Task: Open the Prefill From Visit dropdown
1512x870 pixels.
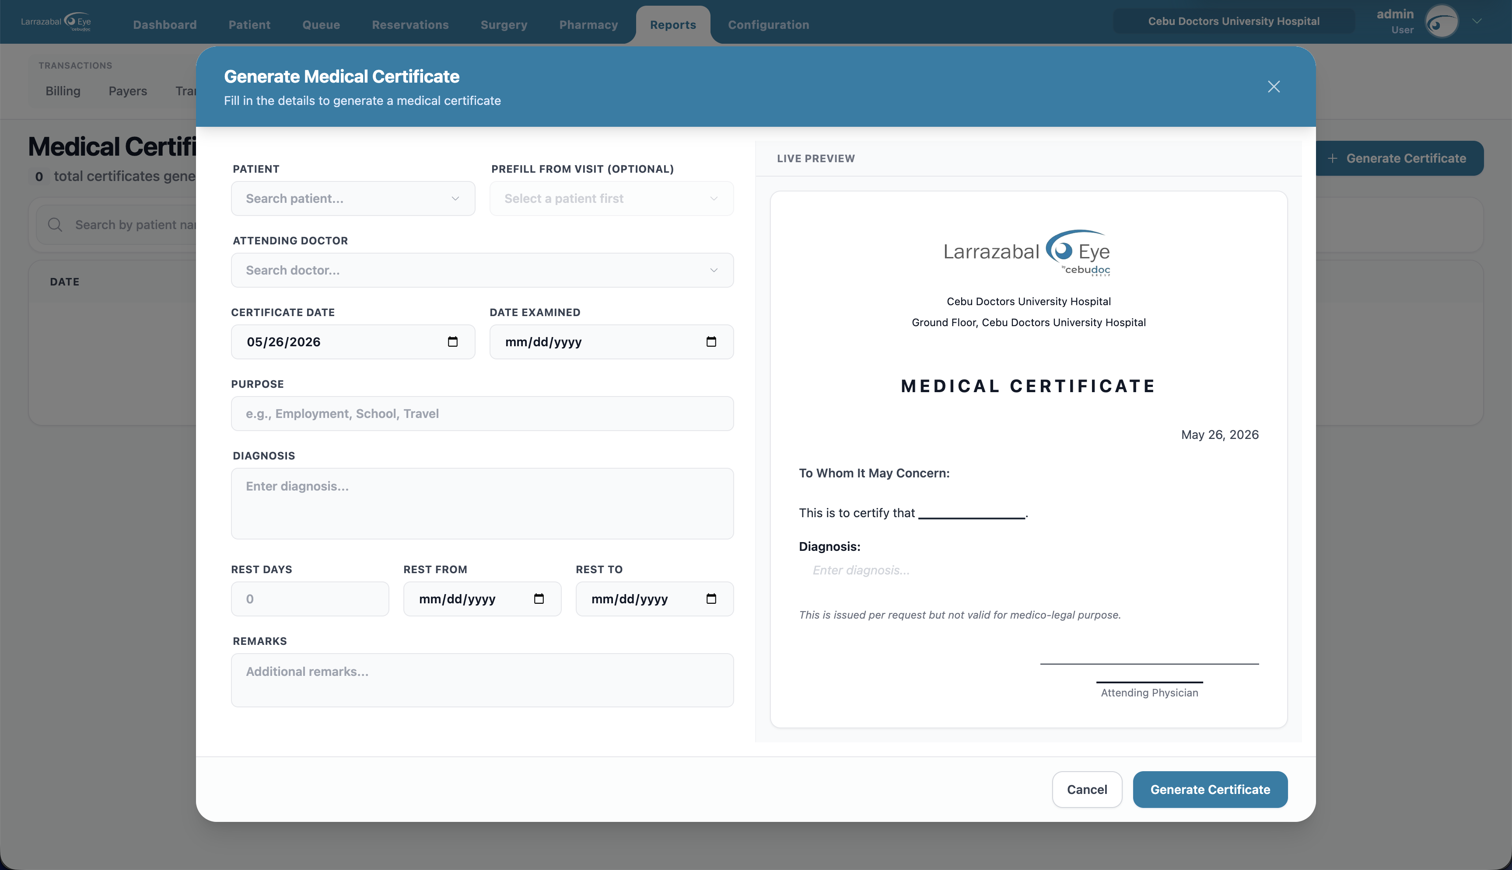Action: click(x=611, y=198)
